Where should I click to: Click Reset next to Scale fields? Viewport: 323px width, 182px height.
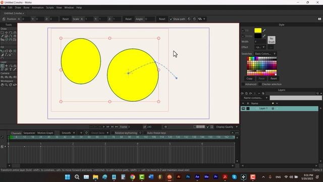click(128, 19)
